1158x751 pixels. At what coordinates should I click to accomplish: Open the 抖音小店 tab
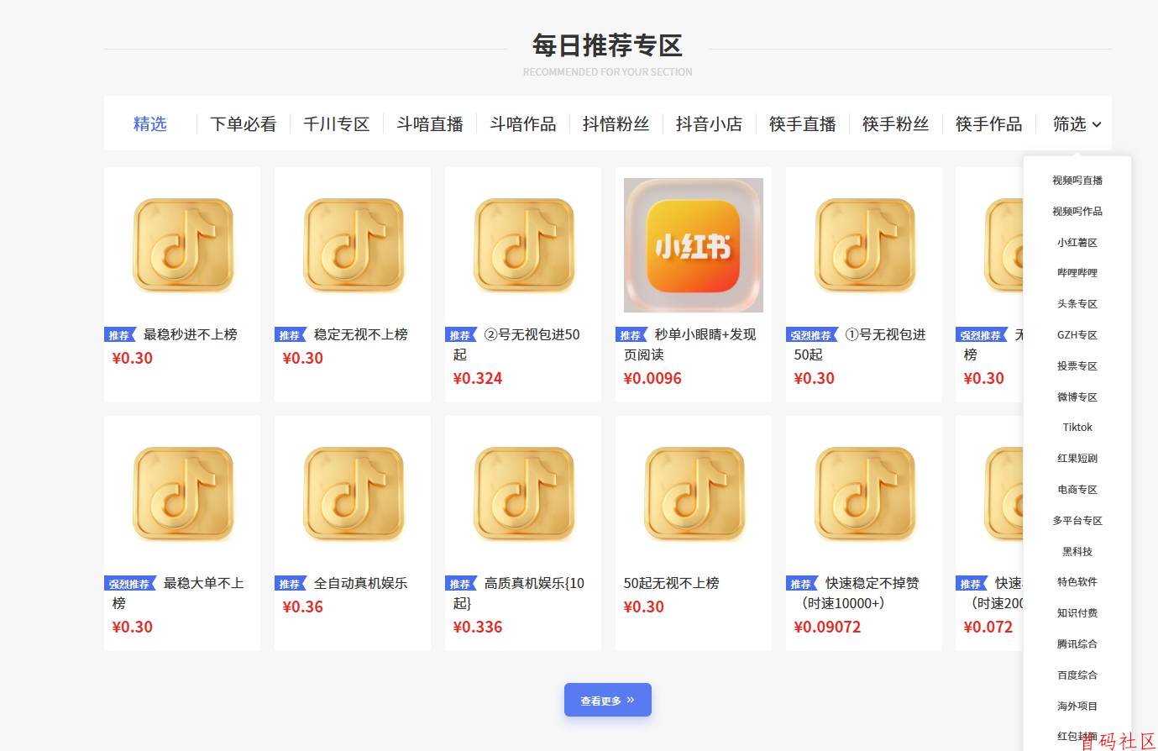point(709,123)
